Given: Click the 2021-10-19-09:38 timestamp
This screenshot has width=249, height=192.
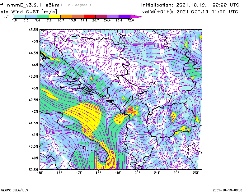Looking at the screenshot, I should pyautogui.click(x=228, y=190).
